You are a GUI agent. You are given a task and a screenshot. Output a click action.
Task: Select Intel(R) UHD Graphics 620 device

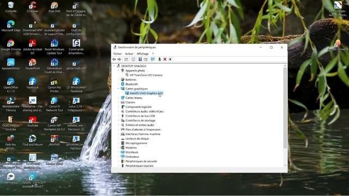click(x=144, y=93)
